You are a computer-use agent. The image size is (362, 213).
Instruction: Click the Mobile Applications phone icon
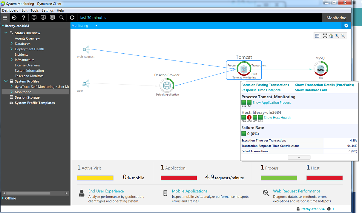165,193
